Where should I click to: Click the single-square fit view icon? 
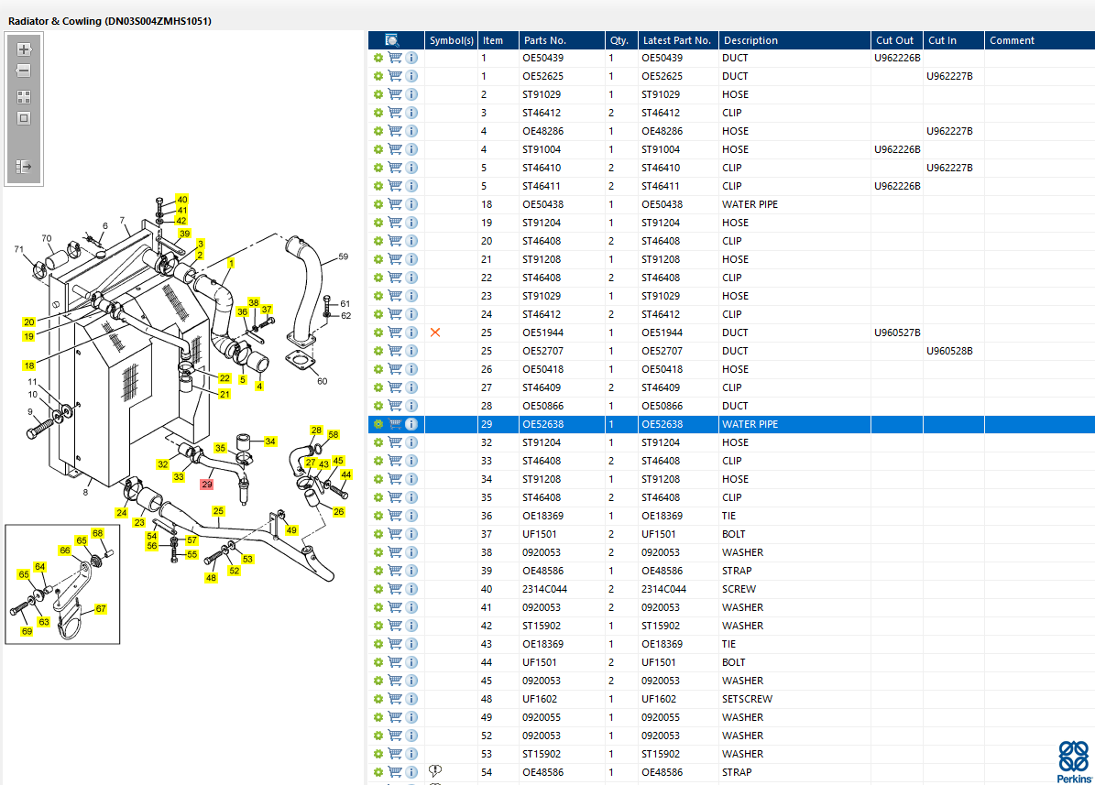[24, 118]
